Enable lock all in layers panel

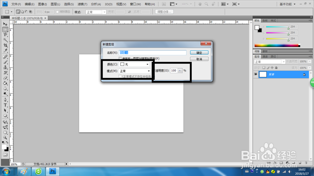(276, 68)
